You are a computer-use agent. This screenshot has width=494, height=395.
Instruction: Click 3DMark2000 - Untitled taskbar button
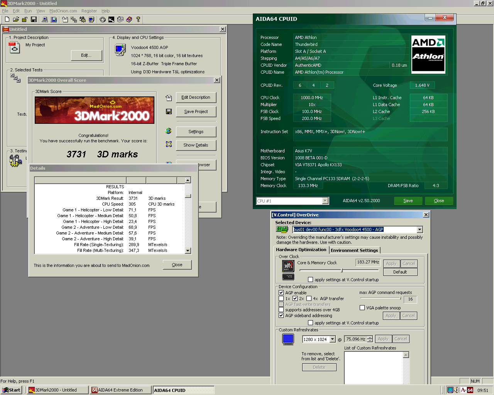[x=57, y=390]
